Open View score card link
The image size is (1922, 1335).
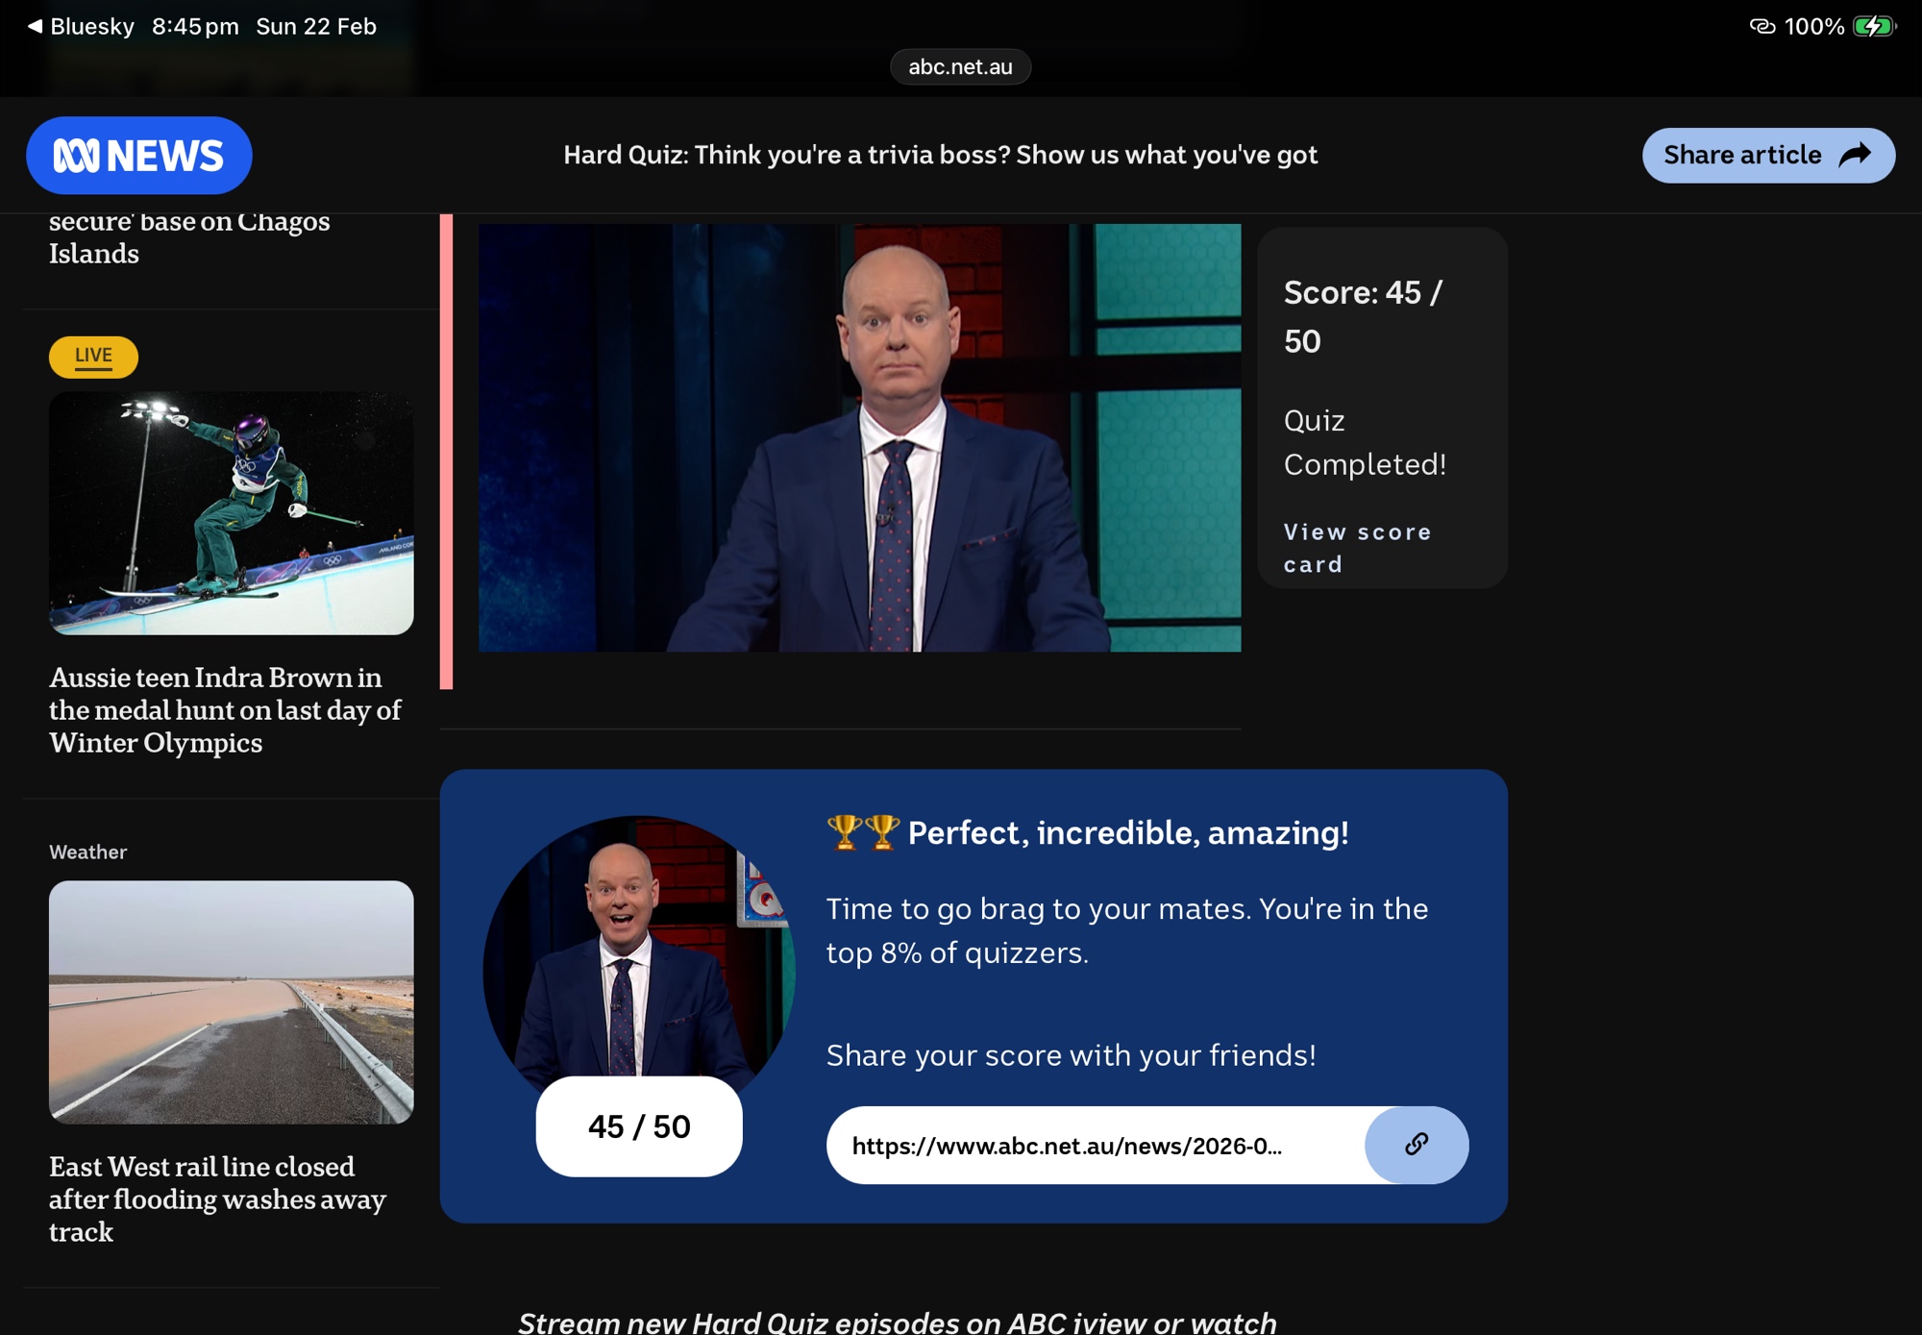click(x=1357, y=548)
